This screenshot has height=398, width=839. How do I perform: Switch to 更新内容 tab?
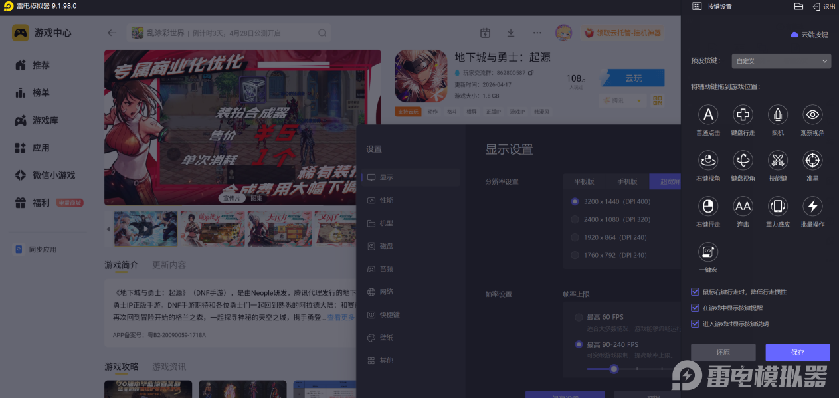[x=169, y=265]
